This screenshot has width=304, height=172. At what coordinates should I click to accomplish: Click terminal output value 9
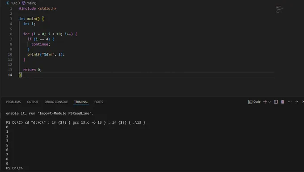(7, 164)
